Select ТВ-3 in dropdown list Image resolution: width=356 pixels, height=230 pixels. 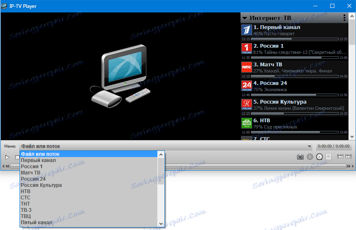coord(89,210)
